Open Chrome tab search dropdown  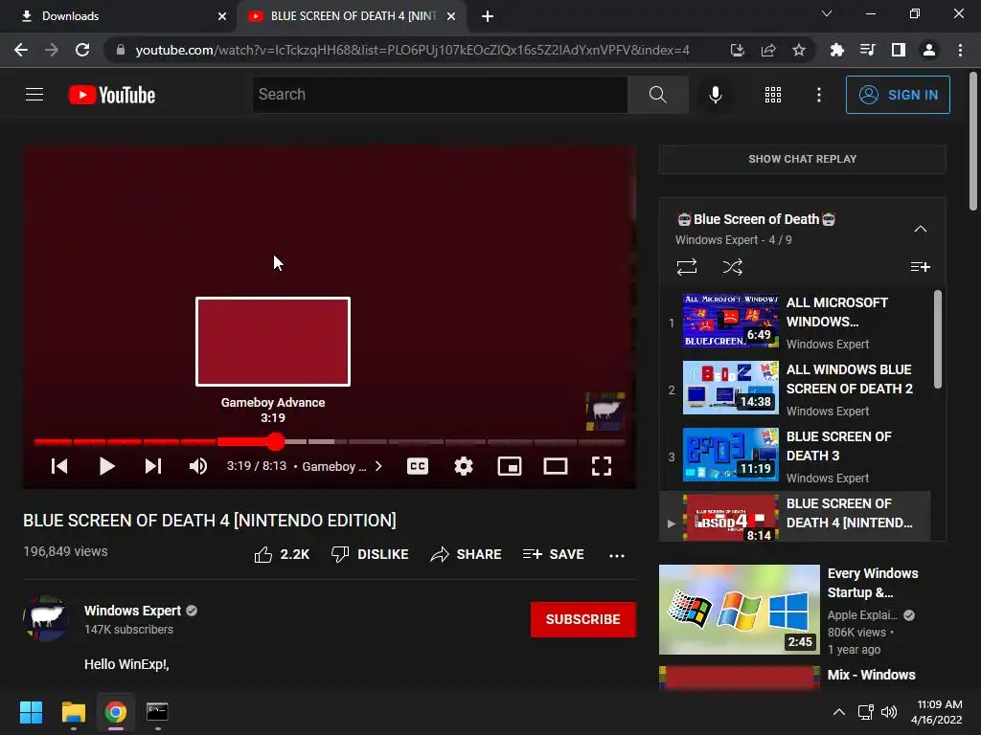point(827,13)
